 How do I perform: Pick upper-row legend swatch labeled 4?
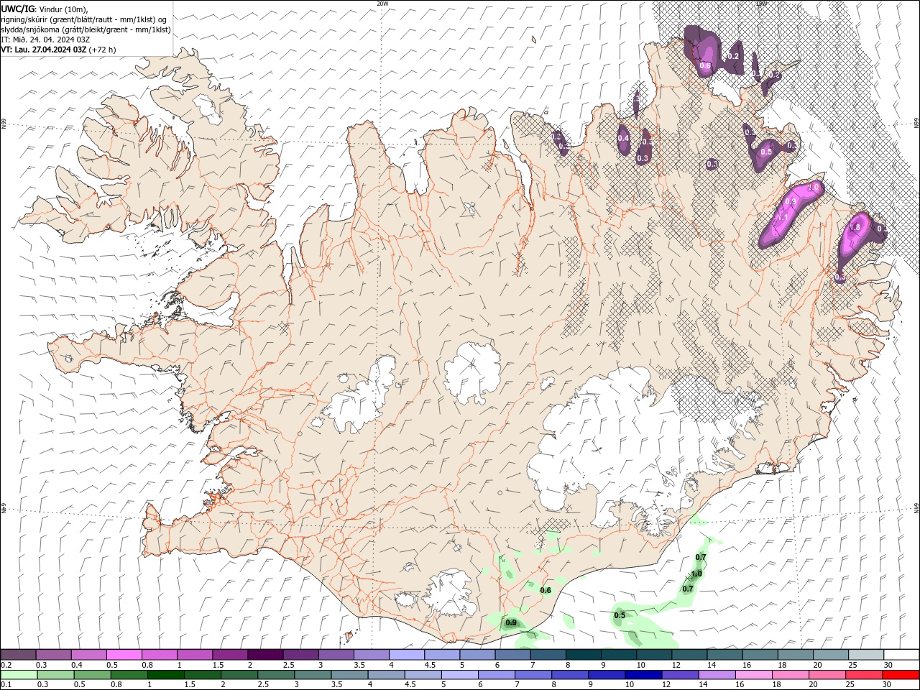click(406, 654)
